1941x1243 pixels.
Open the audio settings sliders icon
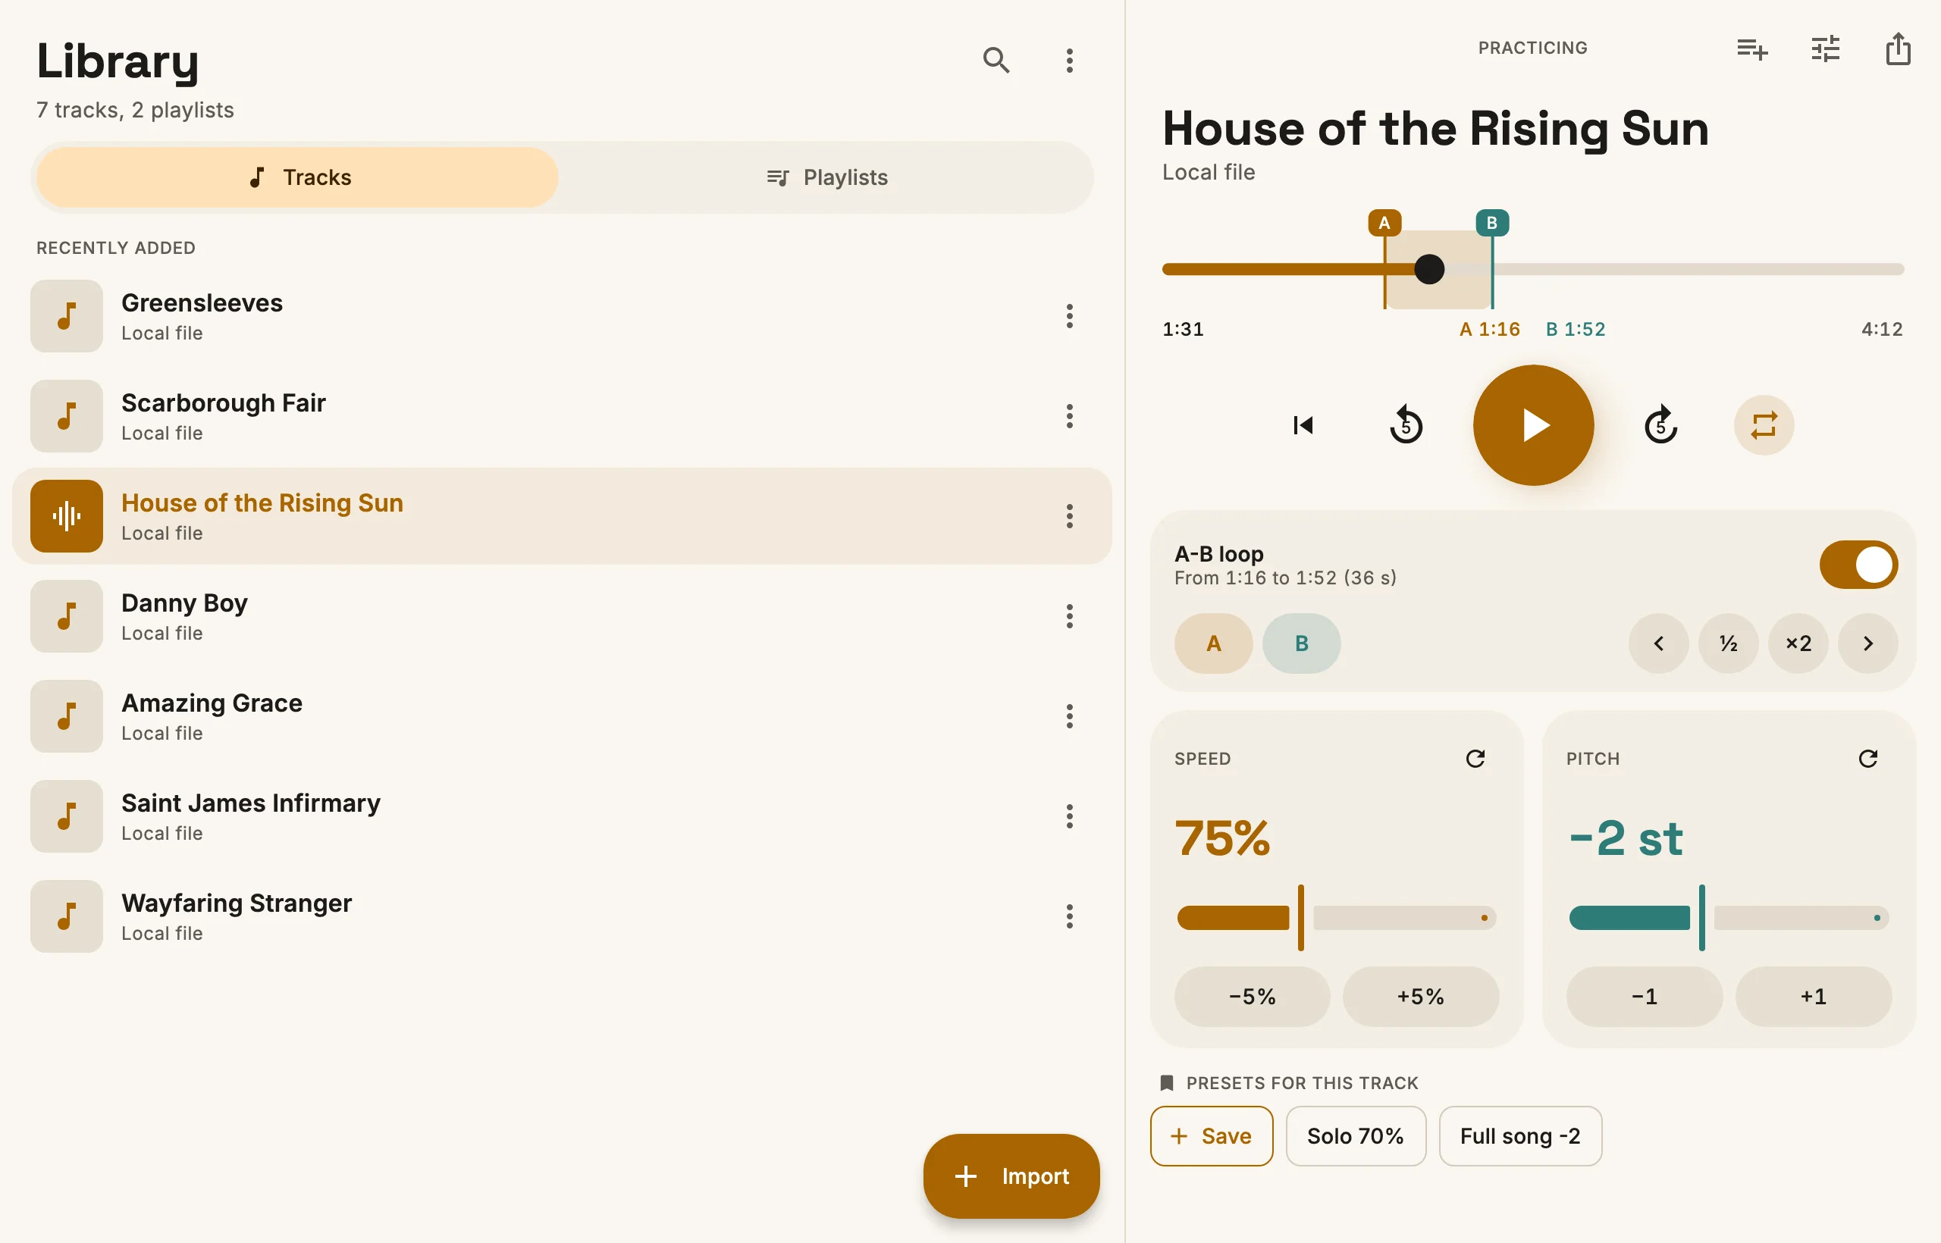click(1825, 49)
